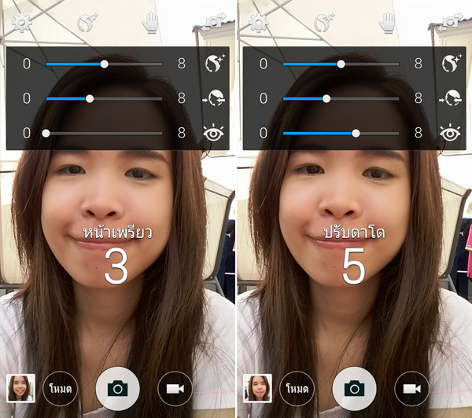Tap โหมด mode button in left screenshot
The image size is (472, 418).
[61, 388]
